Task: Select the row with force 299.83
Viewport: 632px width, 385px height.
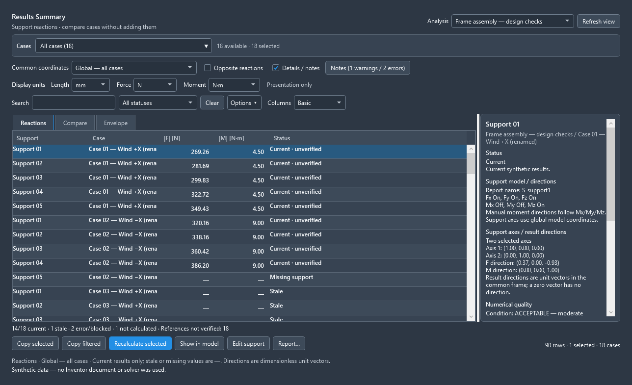Action: point(239,180)
